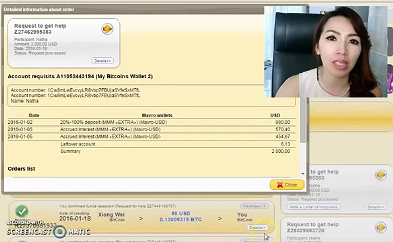Close the detailed order information dialog
Image resolution: width=393 pixels, height=242 pixels.
[x=287, y=185]
